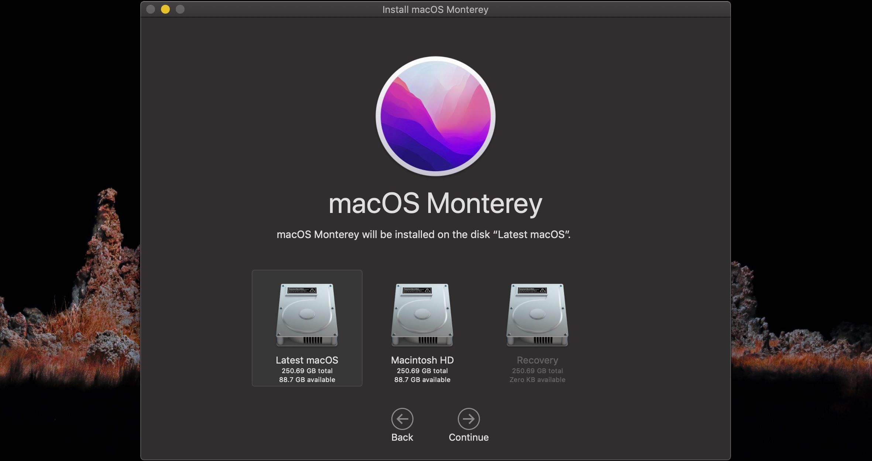Viewport: 872px width, 461px height.
Task: Click the greyed-out Recovery disk icon
Action: point(537,315)
